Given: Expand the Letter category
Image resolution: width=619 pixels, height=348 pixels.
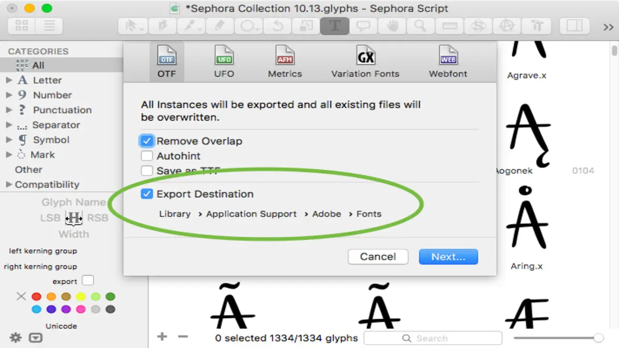Looking at the screenshot, I should click(9, 80).
